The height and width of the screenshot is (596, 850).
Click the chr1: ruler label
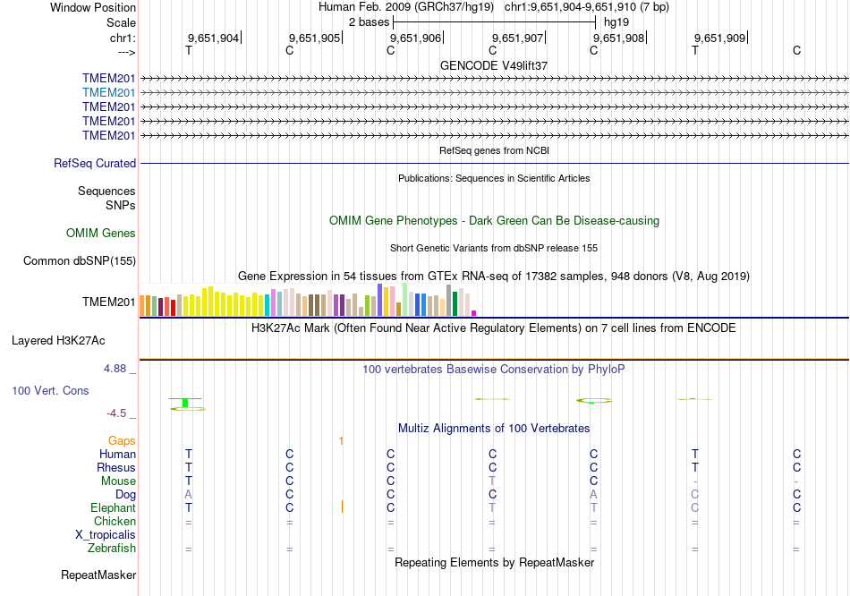(123, 38)
